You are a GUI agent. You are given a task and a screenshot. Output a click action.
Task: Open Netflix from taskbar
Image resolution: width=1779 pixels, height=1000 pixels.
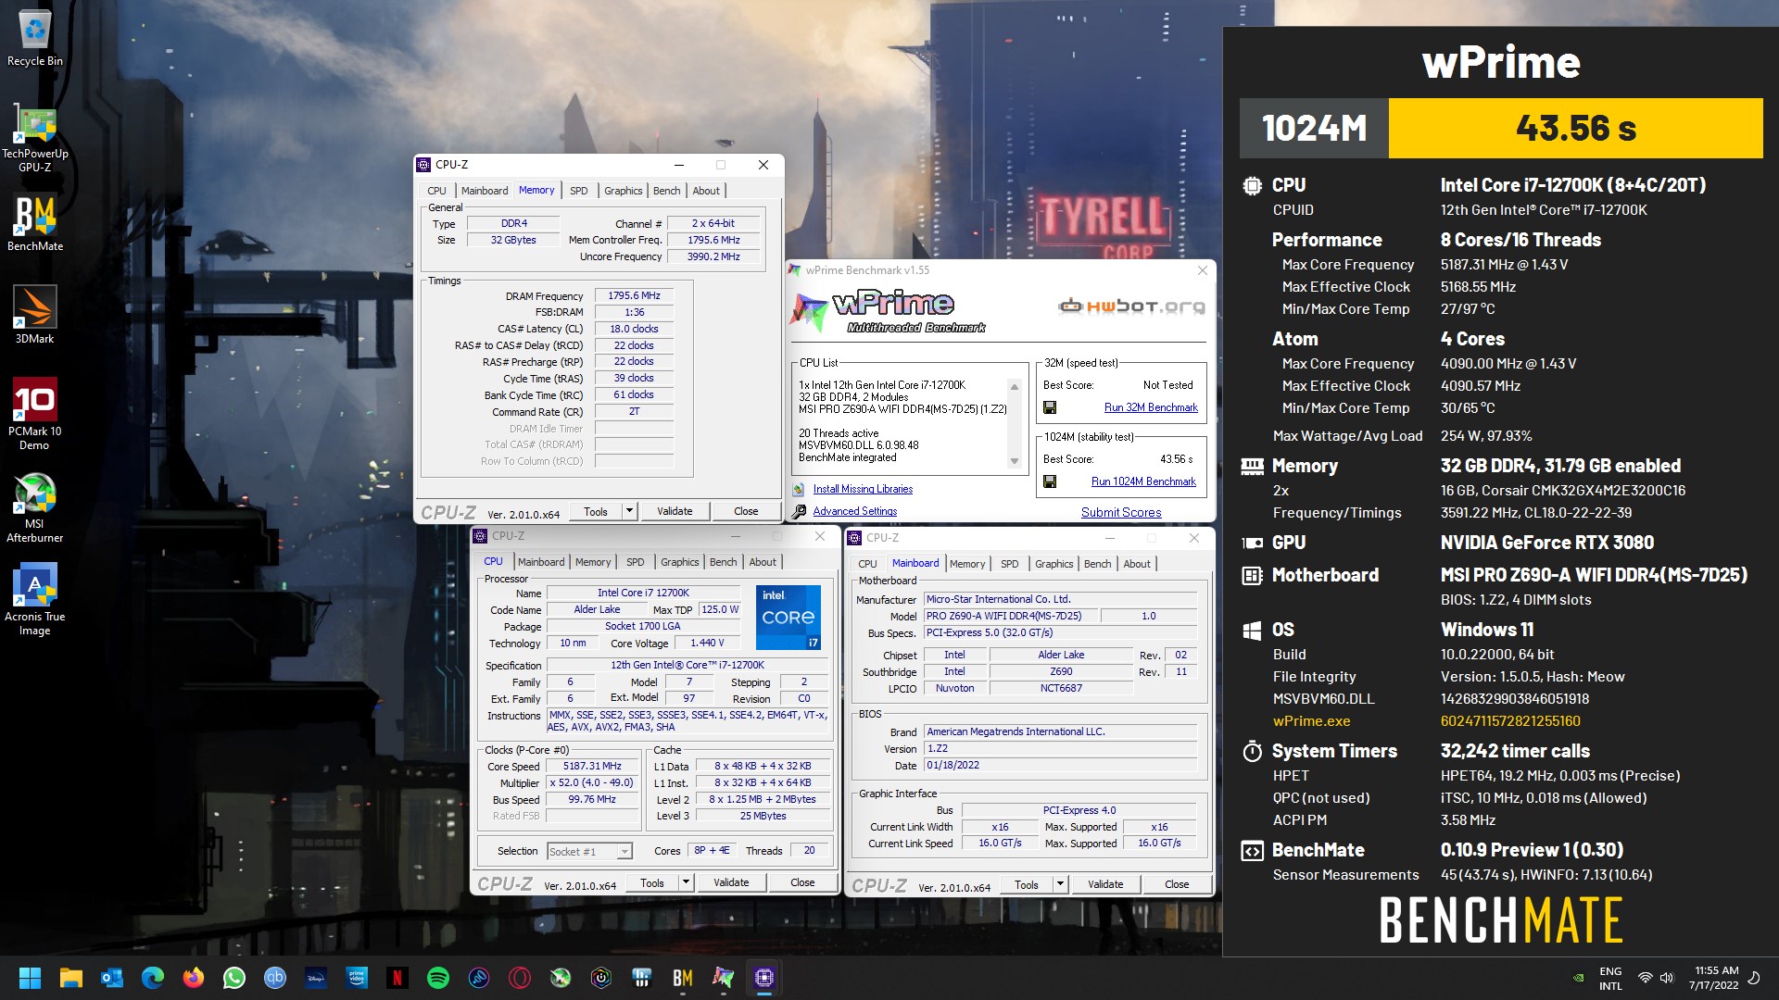pos(397,978)
